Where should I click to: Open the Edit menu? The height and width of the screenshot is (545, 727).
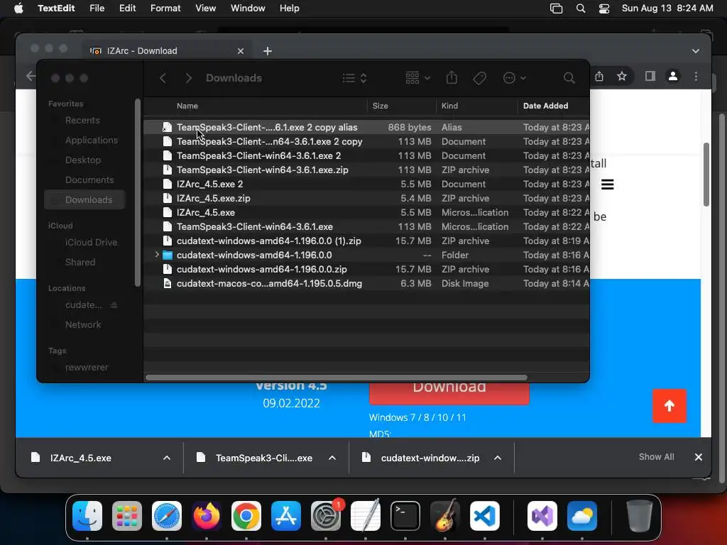(128, 9)
